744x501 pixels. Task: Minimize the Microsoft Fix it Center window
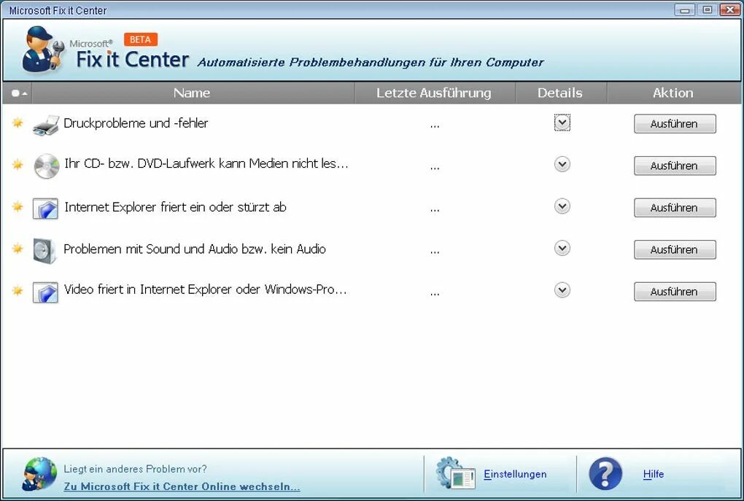(x=685, y=10)
